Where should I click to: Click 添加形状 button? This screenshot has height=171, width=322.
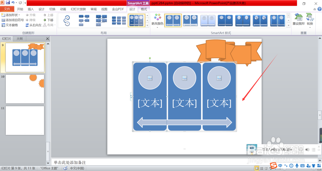click(x=9, y=15)
